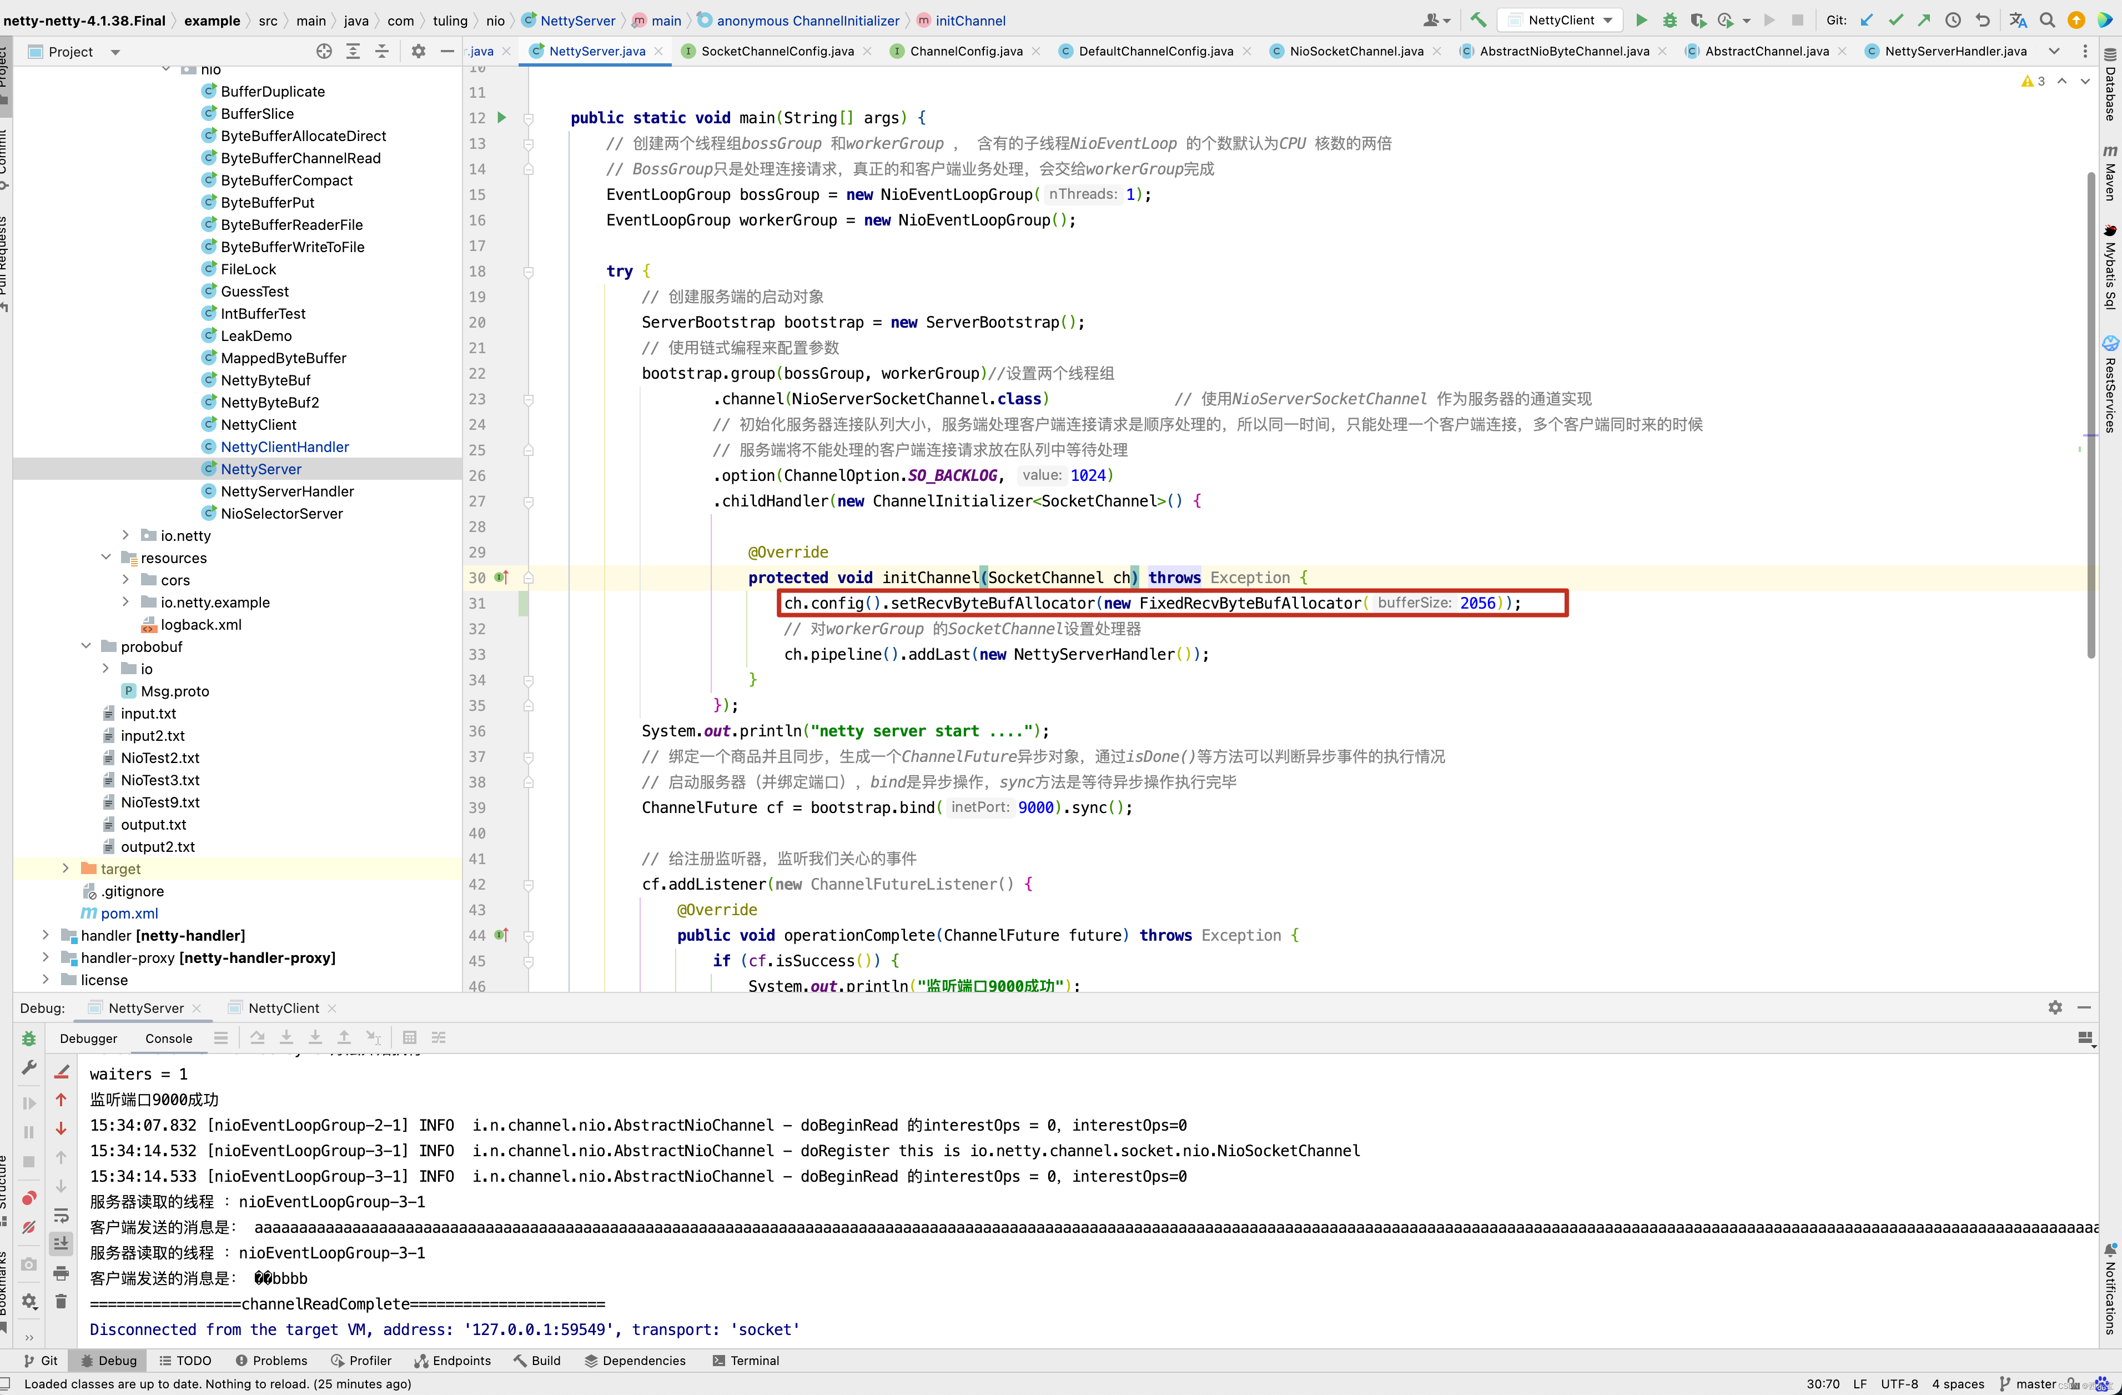2122x1395 pixels.
Task: Open the translate plugin icon
Action: tap(2019, 19)
